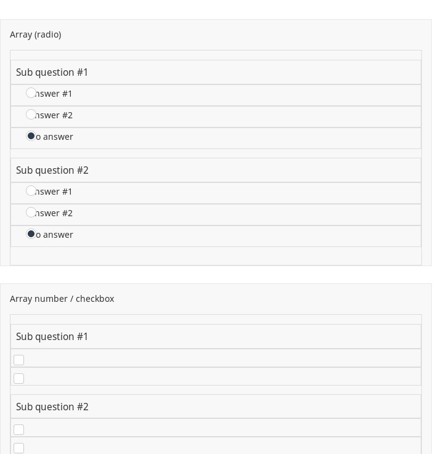
Task: Click Sub question #1 header in checkbox array
Action: (52, 337)
